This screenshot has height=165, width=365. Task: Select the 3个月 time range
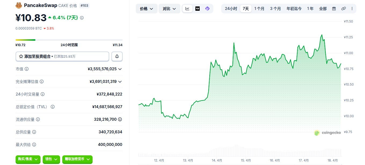pos(275,9)
